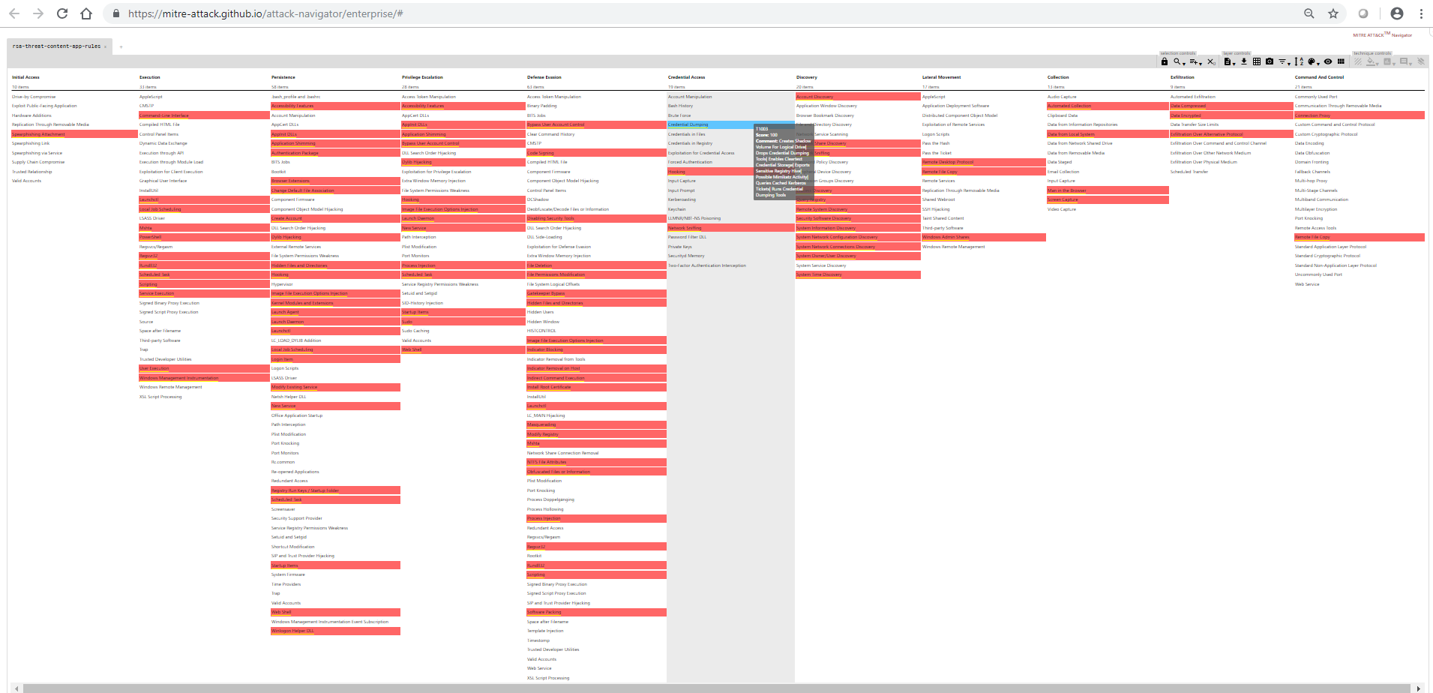Open the multi-select techniques dropdown
Screen dimensions: 1433x693
1195,61
